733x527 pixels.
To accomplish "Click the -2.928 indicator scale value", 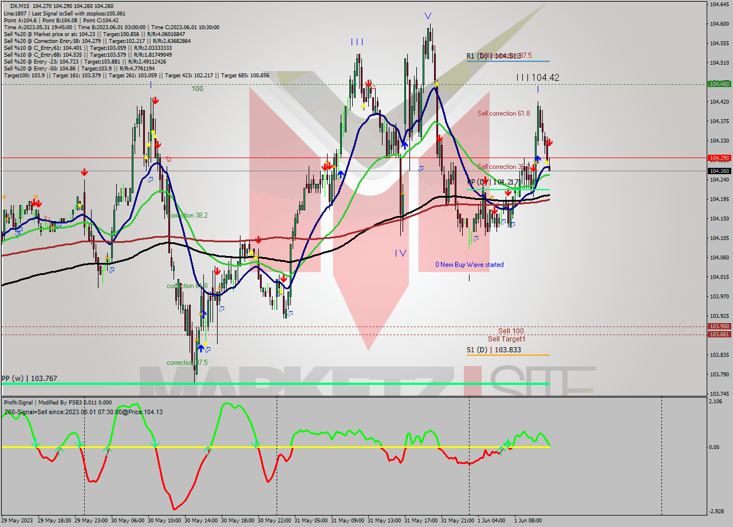I will click(715, 511).
